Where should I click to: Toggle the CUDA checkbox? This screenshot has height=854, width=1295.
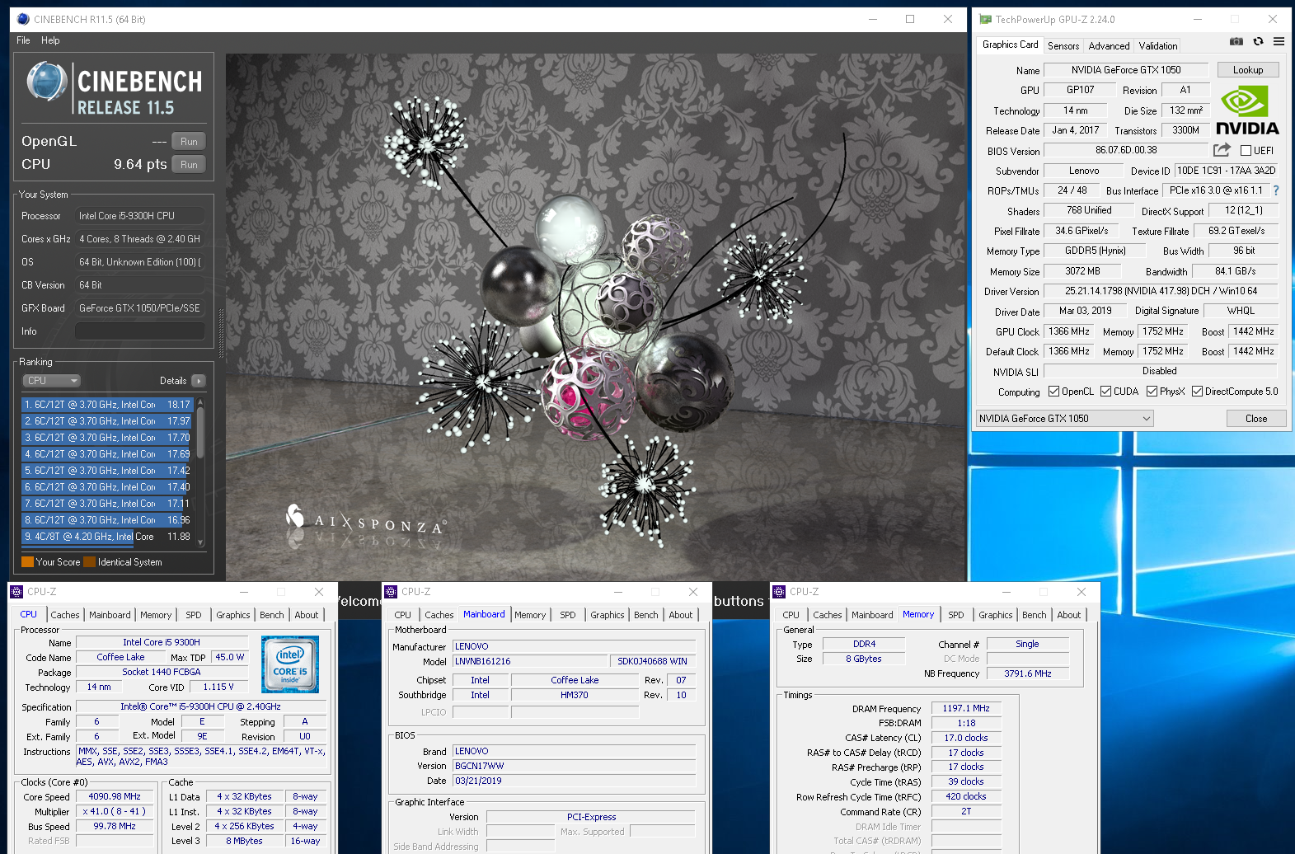[x=1105, y=392]
